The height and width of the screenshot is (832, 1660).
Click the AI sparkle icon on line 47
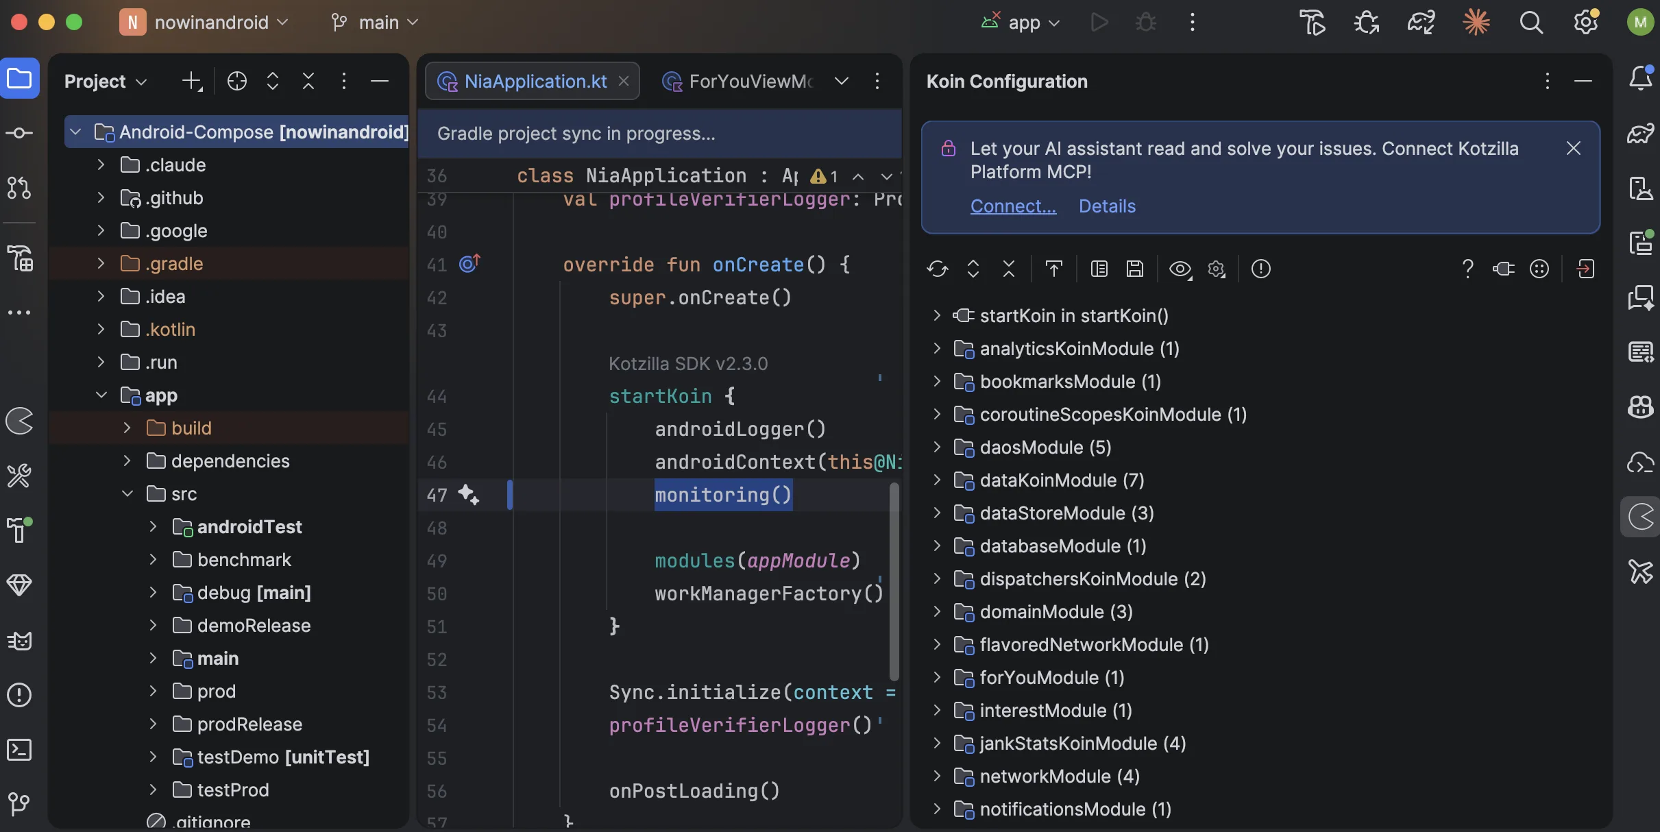coord(469,494)
